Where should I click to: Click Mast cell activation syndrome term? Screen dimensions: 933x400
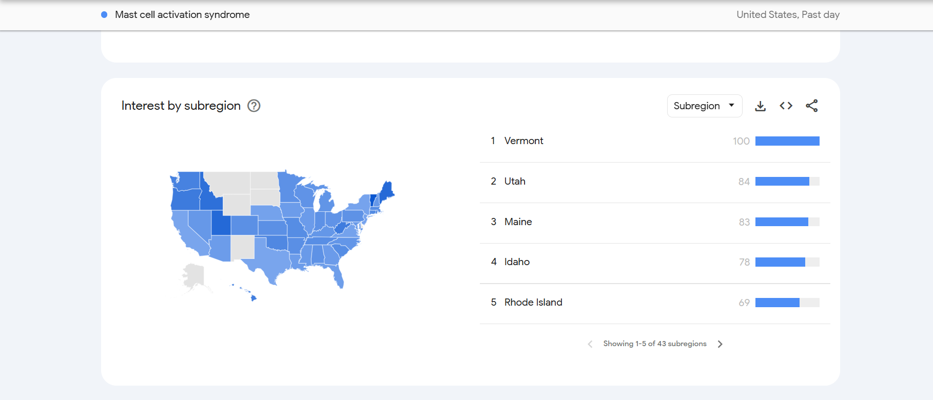click(x=182, y=15)
